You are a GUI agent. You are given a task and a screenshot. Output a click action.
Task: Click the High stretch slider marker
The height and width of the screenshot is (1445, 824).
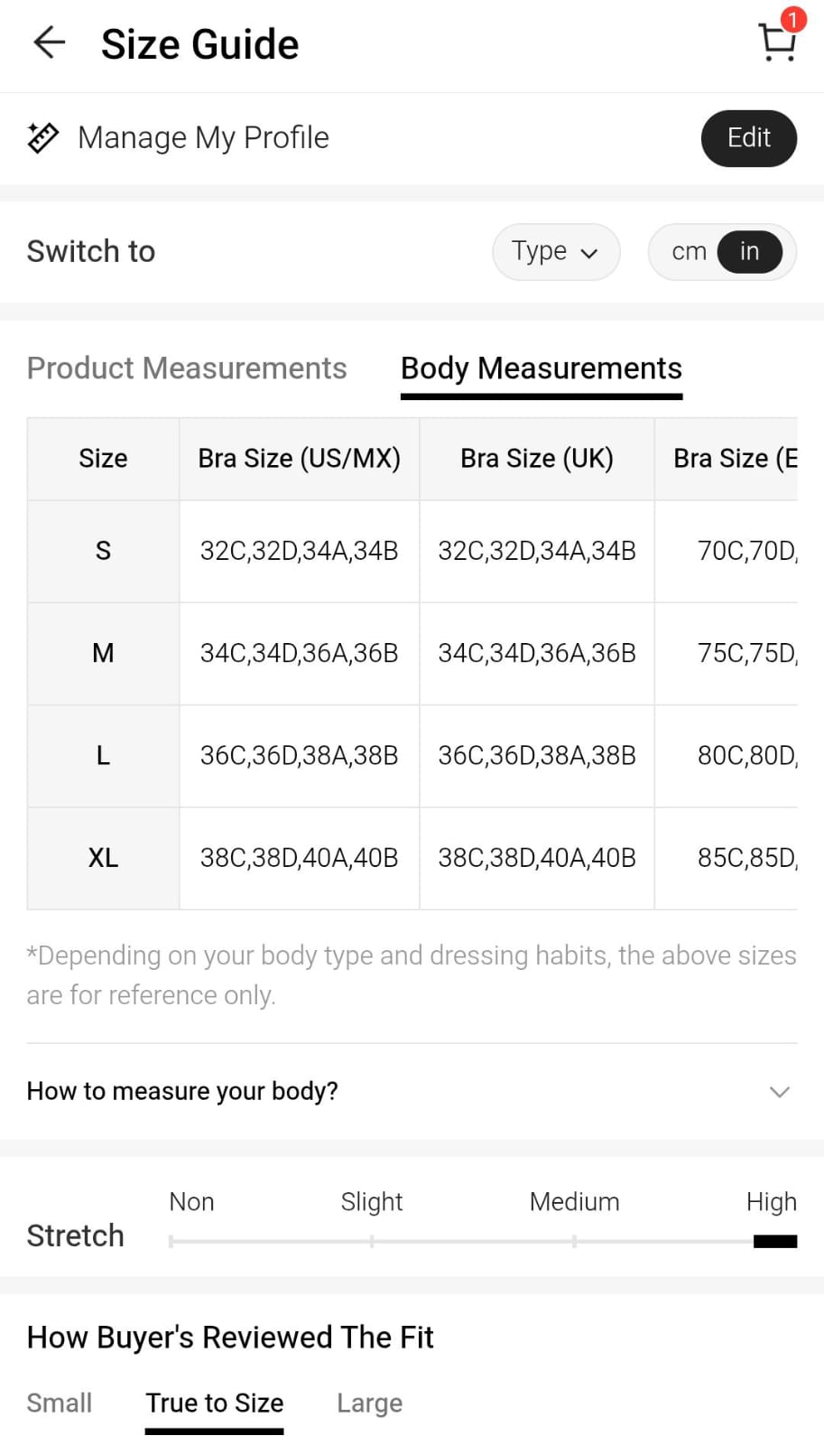tap(774, 1241)
